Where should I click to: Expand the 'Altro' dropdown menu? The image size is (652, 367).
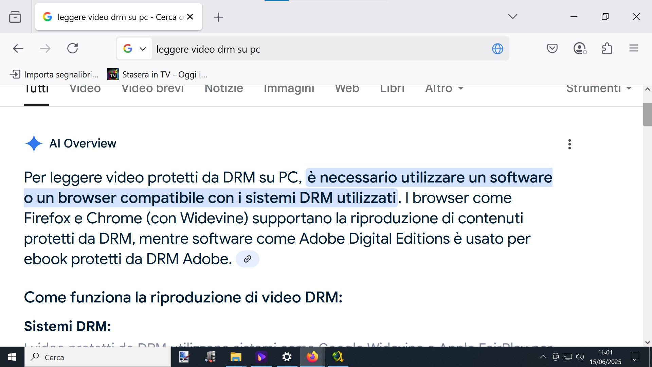445,89
